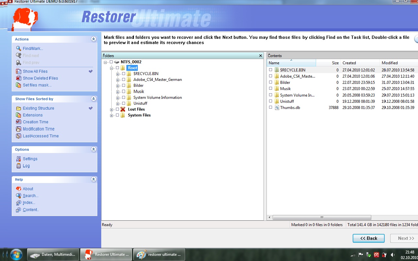Viewport: 418px width, 261px height.
Task: Open the Settings link
Action: (30, 159)
